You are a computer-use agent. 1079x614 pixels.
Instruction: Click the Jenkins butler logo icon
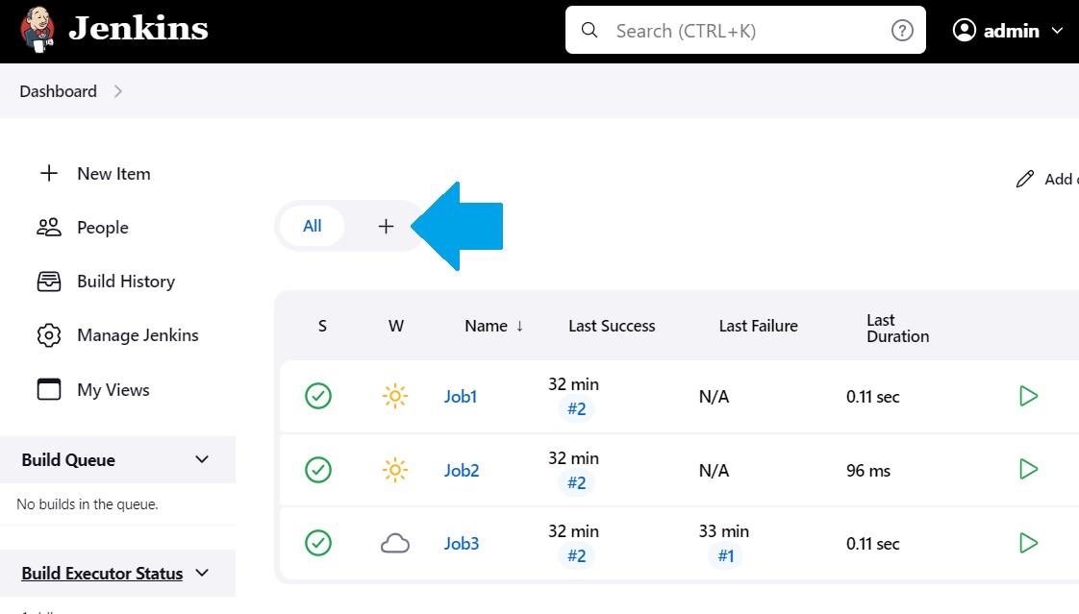coord(38,30)
